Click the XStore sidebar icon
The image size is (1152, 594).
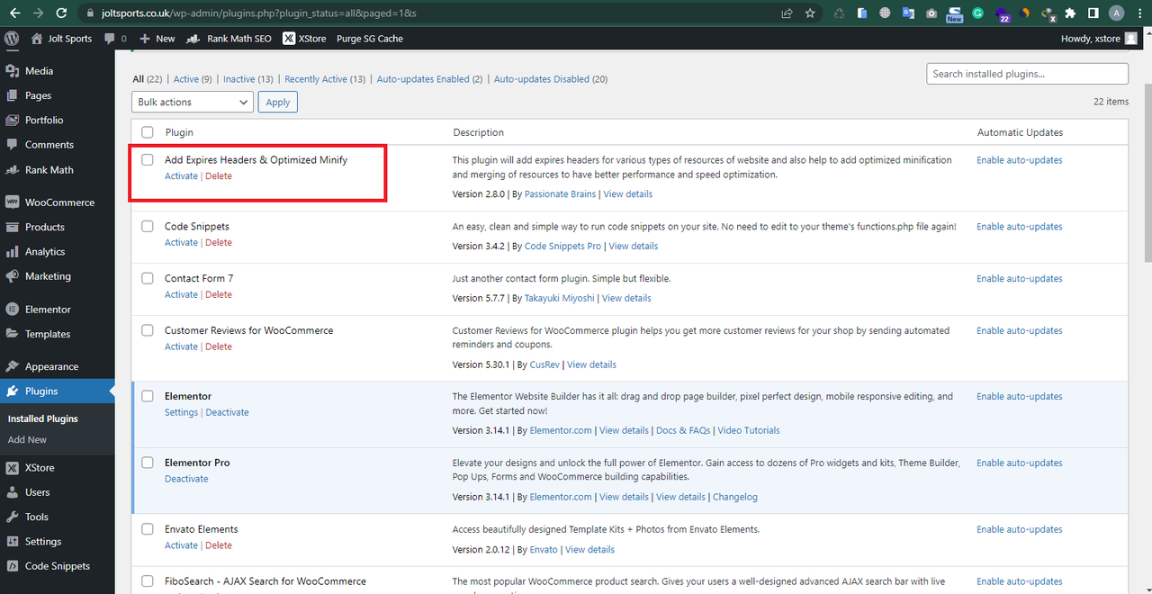pos(13,468)
